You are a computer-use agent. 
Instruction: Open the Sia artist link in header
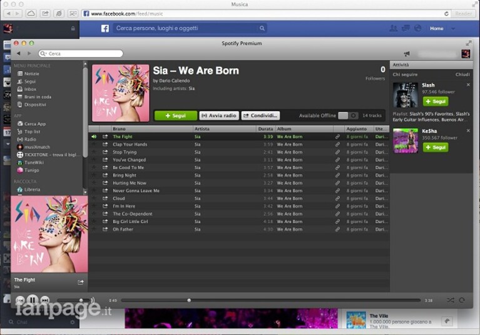pyautogui.click(x=191, y=88)
